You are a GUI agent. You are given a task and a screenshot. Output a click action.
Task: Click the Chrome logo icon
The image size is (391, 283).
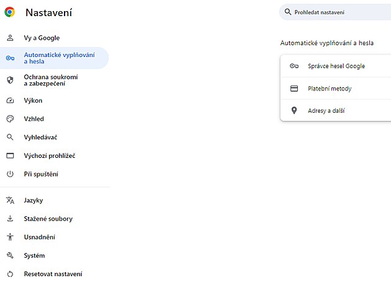tap(9, 12)
